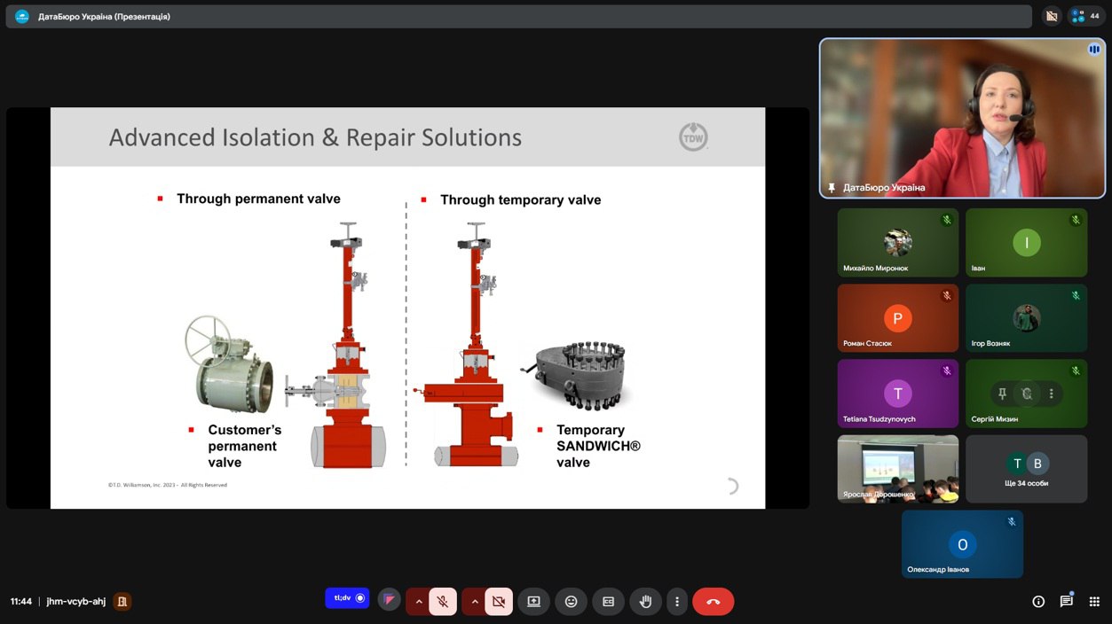Click the meeting host icon beside the meeting code

click(x=122, y=602)
